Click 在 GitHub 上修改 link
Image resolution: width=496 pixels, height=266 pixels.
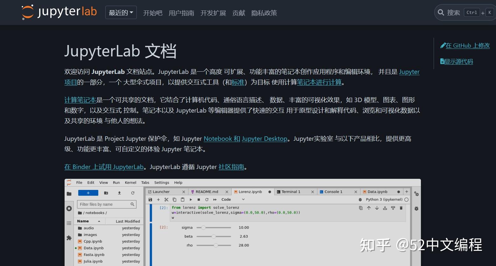click(x=468, y=45)
